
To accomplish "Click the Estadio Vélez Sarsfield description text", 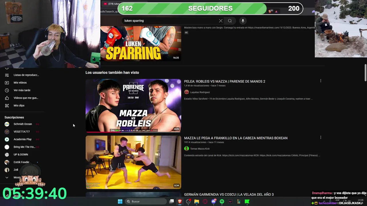I will click(248, 99).
